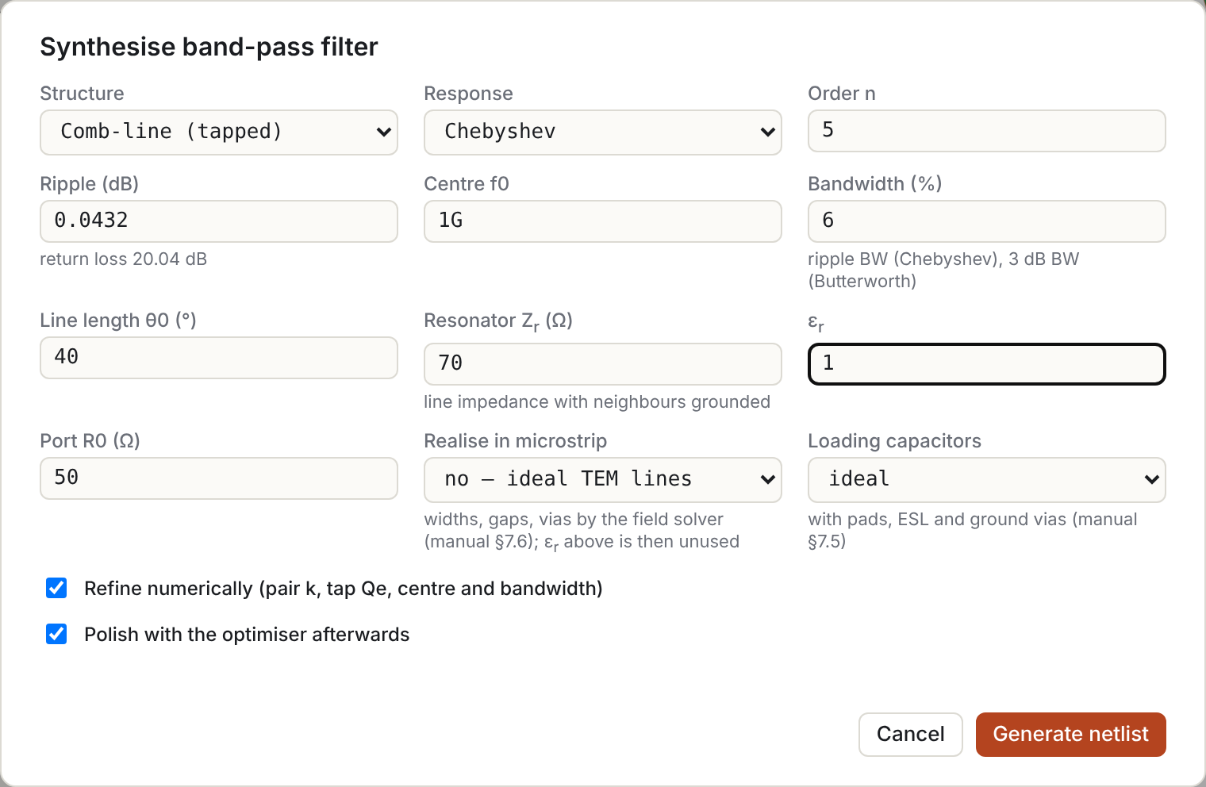
Task: Click into the Ripple (dB) field
Action: click(x=219, y=221)
